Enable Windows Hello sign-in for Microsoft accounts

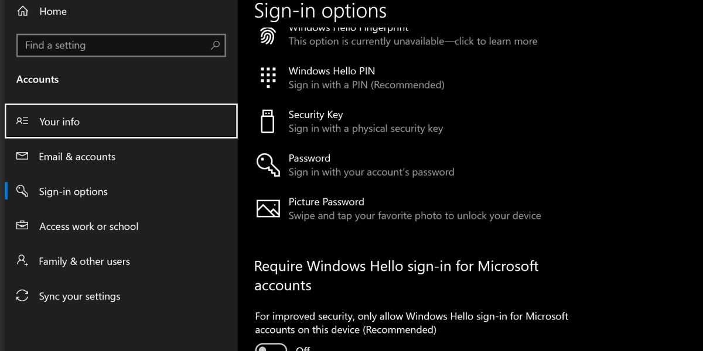click(271, 348)
